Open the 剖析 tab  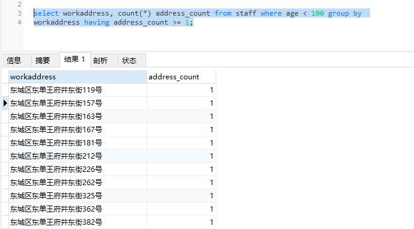104,61
